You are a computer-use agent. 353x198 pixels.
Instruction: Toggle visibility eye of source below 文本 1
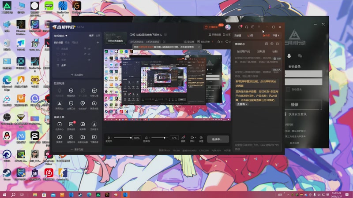[89, 60]
